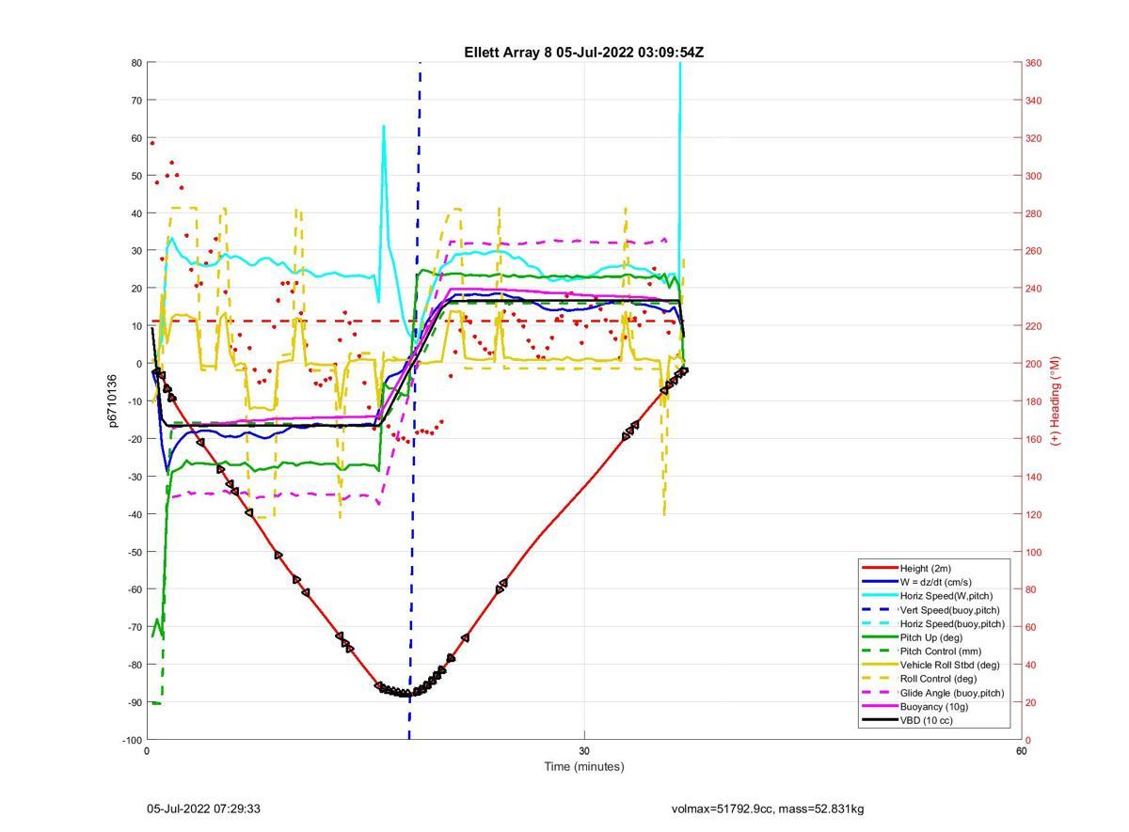Click the 'Pitch Up (deg)' legend entry

click(x=931, y=637)
